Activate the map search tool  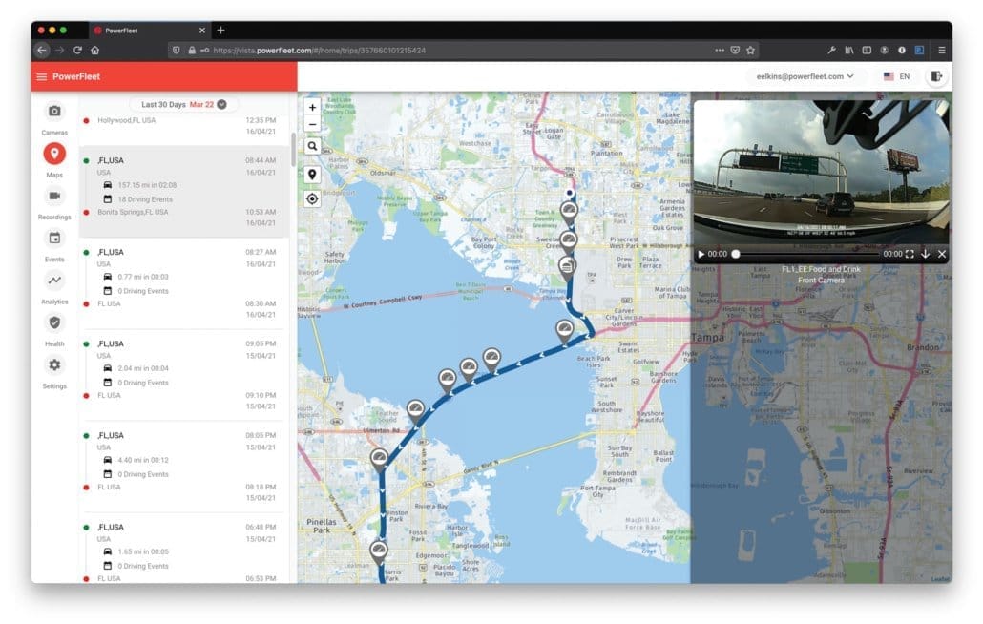(x=314, y=146)
